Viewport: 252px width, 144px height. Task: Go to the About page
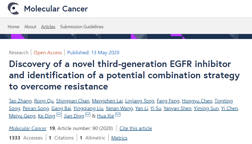coord(30,27)
